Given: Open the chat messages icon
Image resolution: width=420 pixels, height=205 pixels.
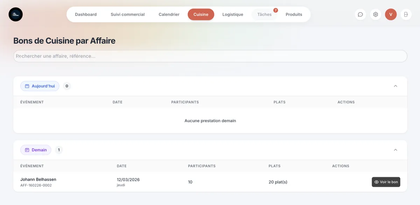Looking at the screenshot, I should click(360, 14).
